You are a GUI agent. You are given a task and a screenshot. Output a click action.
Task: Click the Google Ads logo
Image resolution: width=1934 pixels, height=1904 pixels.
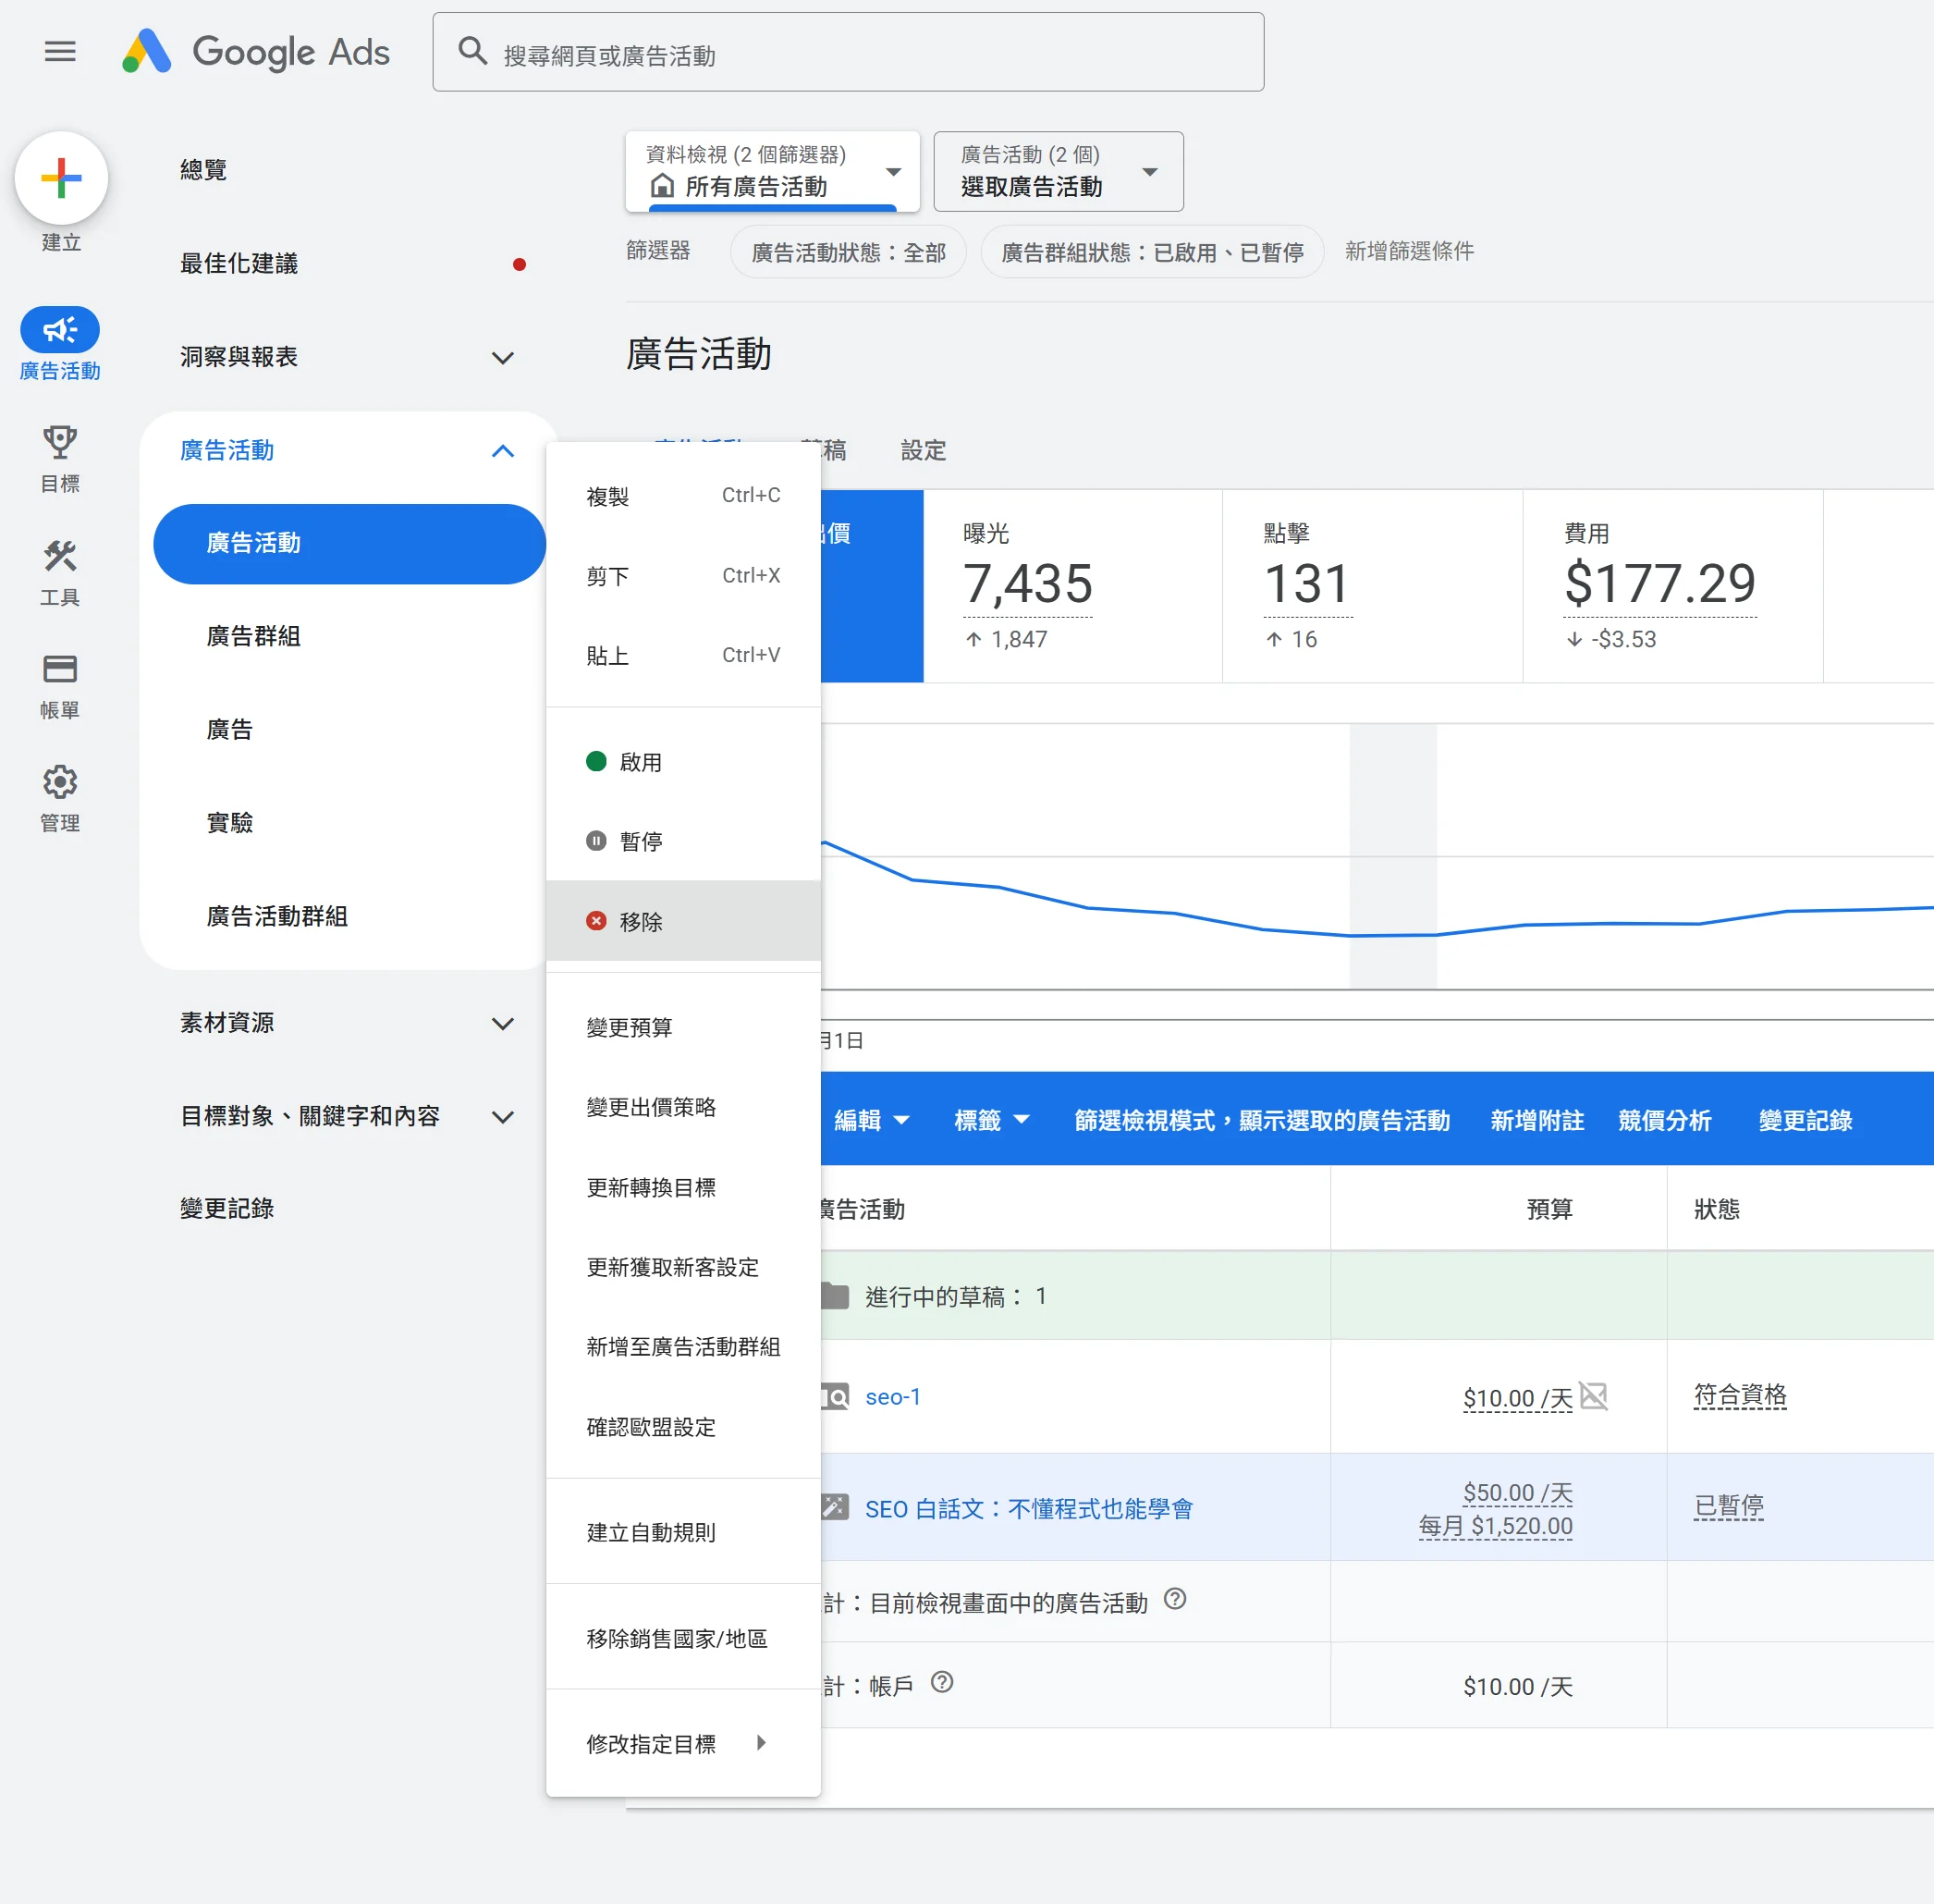tap(256, 51)
